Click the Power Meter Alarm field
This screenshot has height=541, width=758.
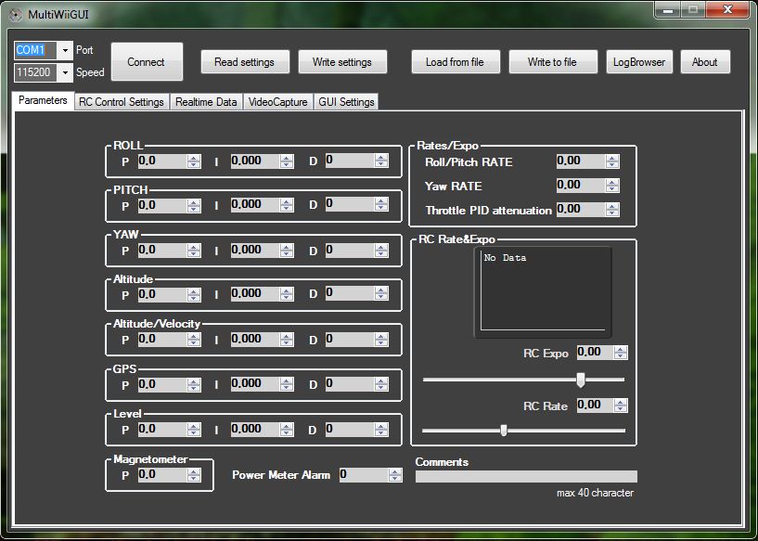(364, 475)
